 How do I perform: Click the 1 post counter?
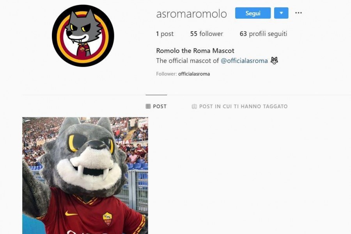pos(165,34)
